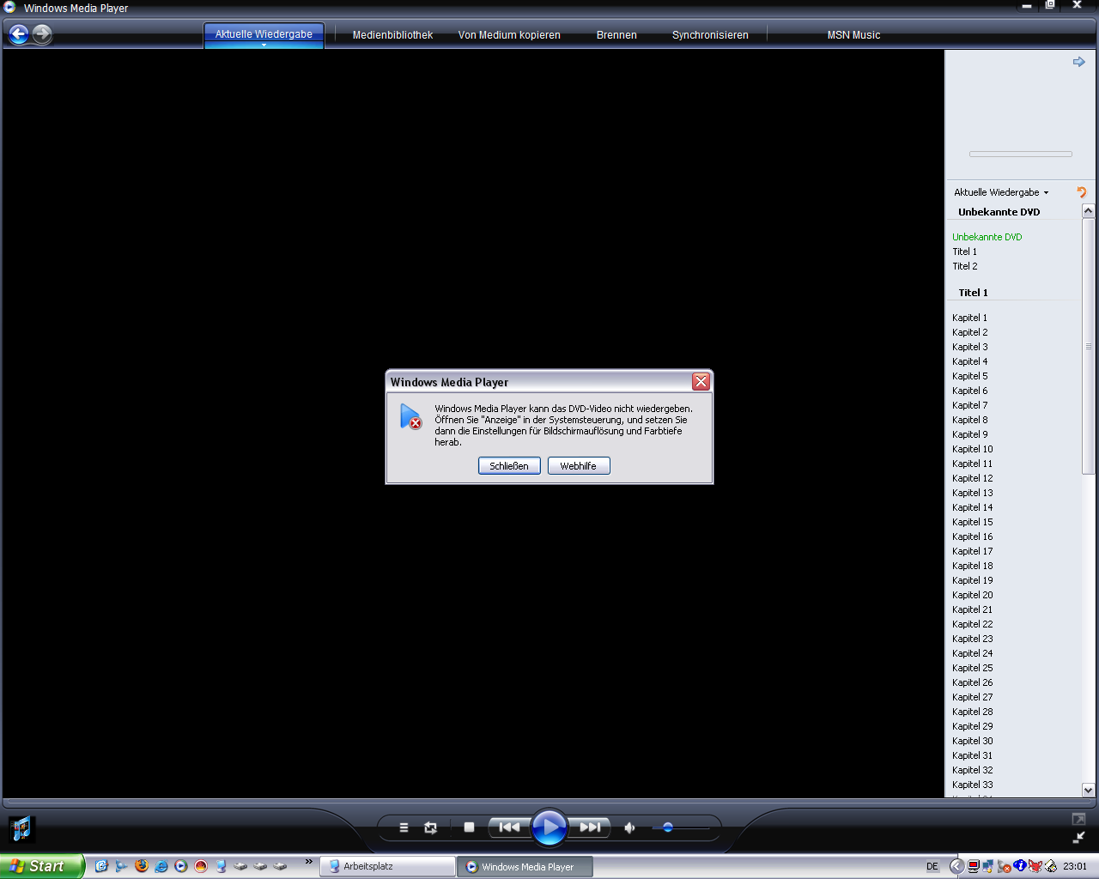
Task: Expand quick launch overflow chevron
Action: pos(308,862)
